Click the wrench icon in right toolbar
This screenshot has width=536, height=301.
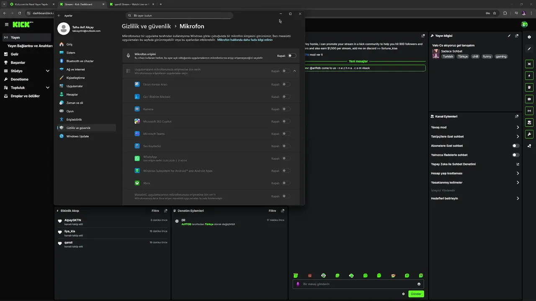point(529,134)
